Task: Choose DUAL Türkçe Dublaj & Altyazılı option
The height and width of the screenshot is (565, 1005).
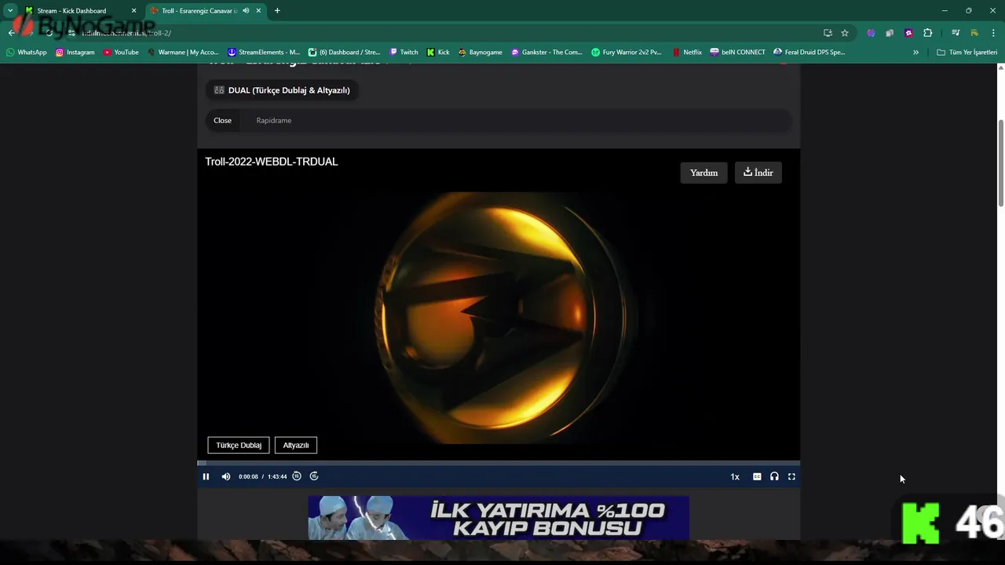Action: pos(282,90)
